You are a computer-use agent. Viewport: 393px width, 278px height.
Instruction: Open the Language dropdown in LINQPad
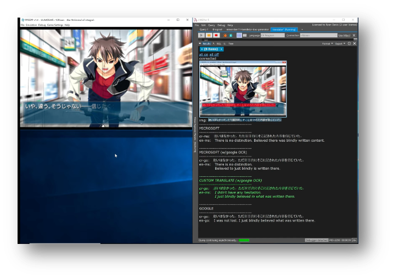coord(273,35)
